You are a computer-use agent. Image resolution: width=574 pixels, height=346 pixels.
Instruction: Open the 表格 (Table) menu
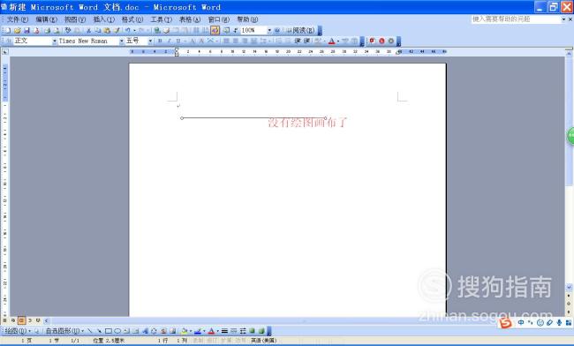click(x=190, y=19)
